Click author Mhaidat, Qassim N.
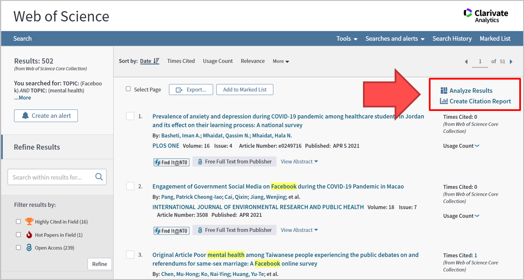 [226, 135]
